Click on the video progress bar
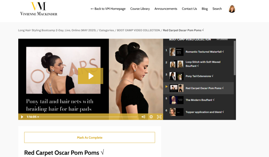Screen dimensions: 269x157 pyautogui.click(x=88, y=117)
